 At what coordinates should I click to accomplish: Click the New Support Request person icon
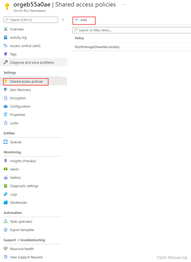point(5,257)
